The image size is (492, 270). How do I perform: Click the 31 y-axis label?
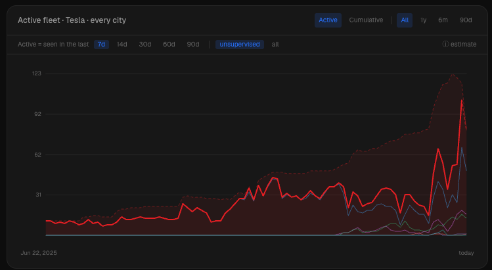point(37,195)
